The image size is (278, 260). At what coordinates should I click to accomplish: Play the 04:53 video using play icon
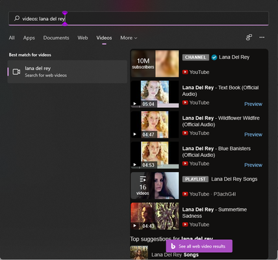pyautogui.click(x=134, y=165)
